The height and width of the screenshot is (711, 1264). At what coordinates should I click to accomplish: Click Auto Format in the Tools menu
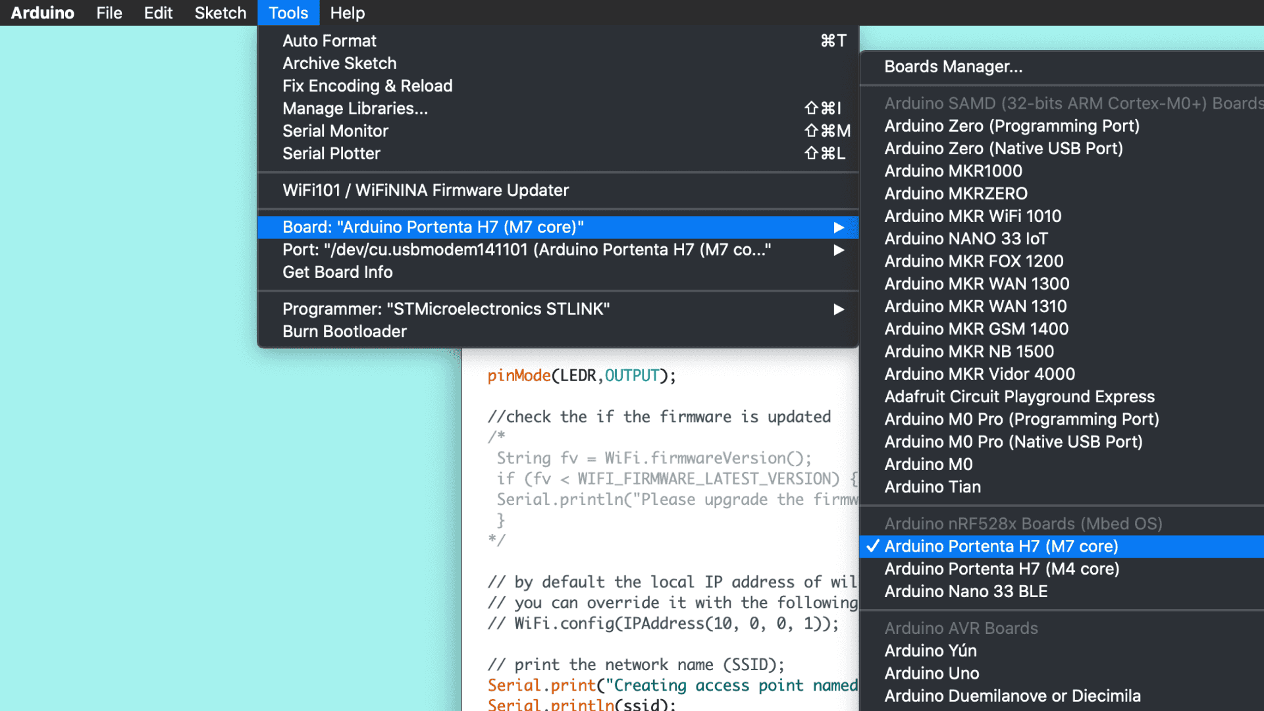[329, 41]
